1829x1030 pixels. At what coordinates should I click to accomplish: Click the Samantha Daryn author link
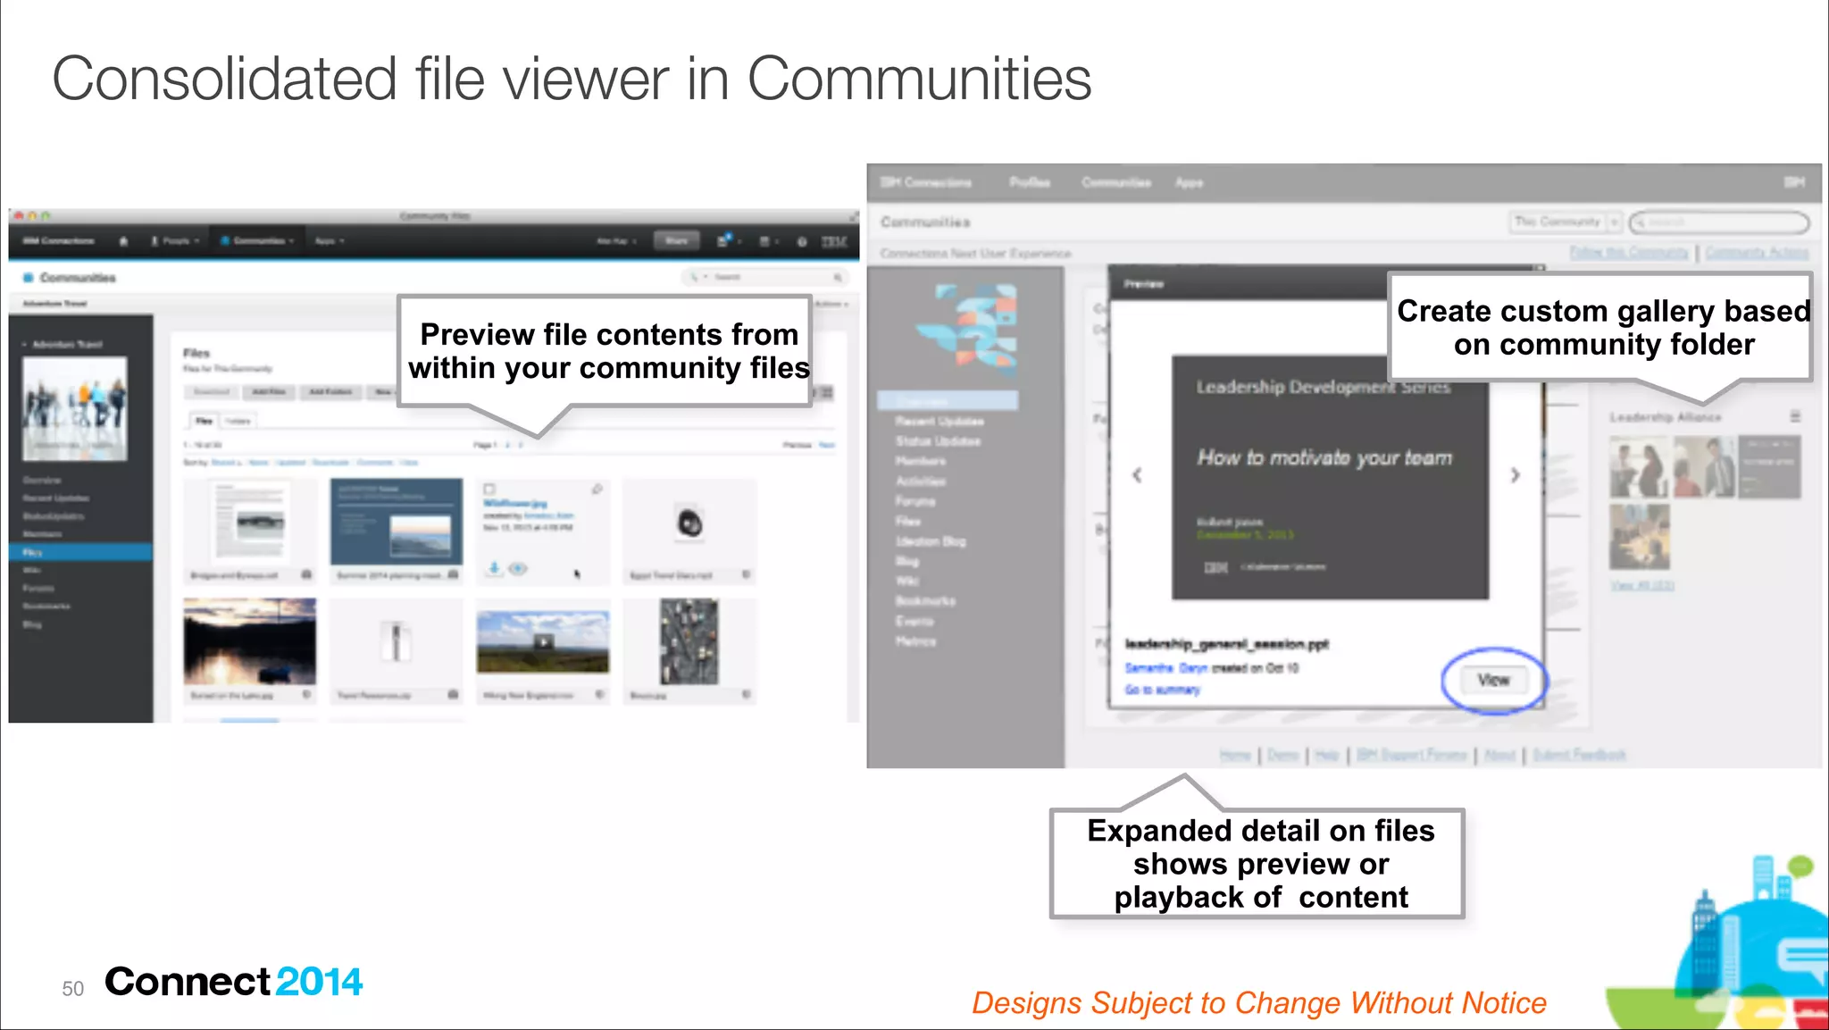point(1165,668)
